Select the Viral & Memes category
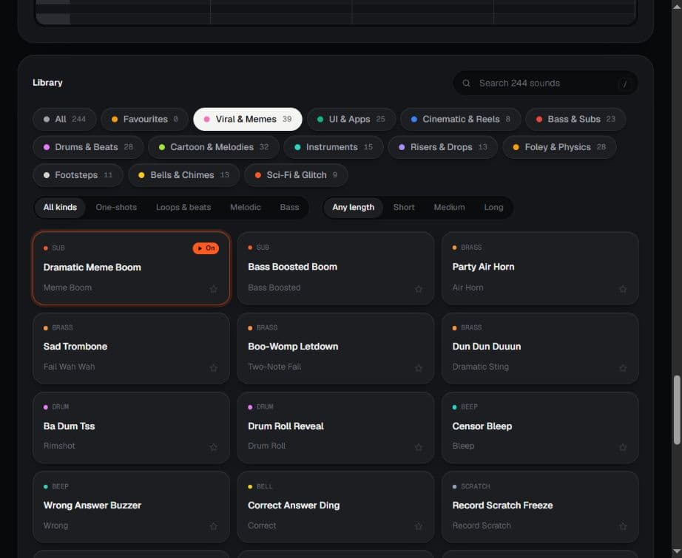The width and height of the screenshot is (682, 558). click(248, 119)
